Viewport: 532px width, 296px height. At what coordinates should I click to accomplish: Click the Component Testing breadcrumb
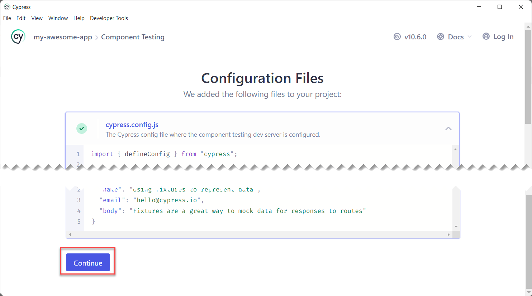tap(133, 37)
